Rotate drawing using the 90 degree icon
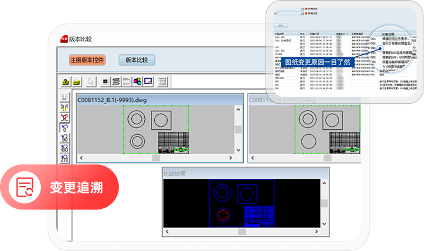Viewport: 424px width, 251px height. point(64,138)
